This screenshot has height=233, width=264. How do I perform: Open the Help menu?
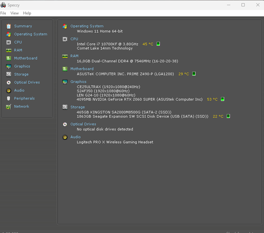point(27,13)
